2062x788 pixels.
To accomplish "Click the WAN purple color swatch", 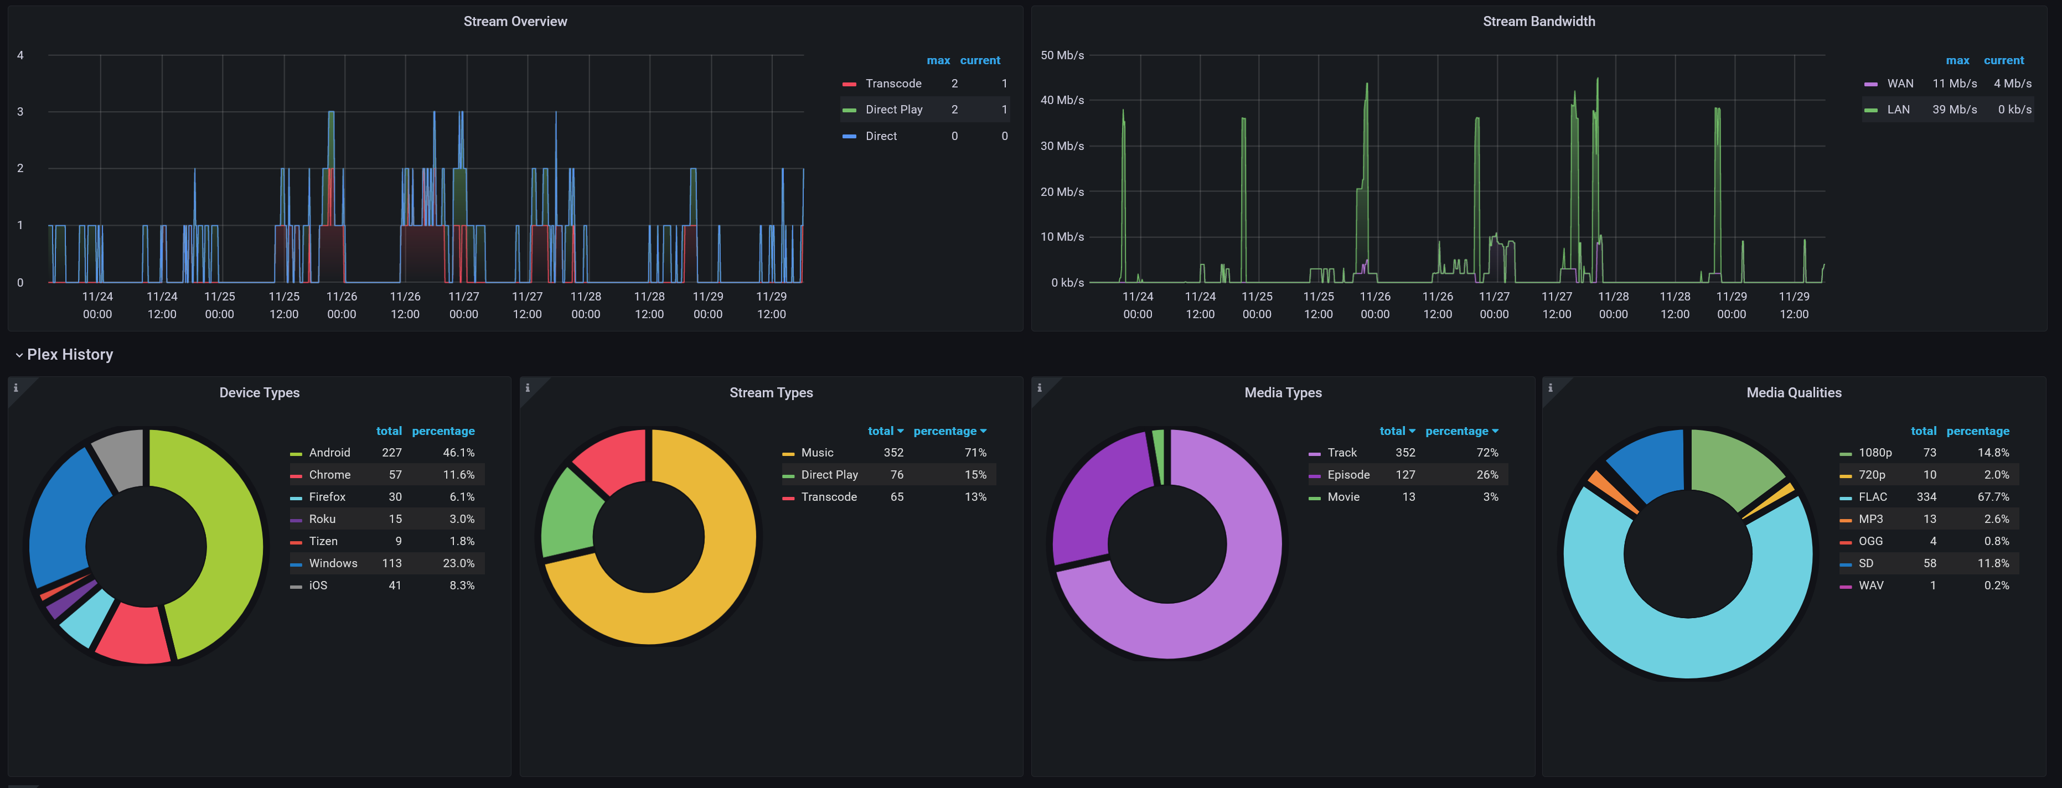I will point(1870,84).
